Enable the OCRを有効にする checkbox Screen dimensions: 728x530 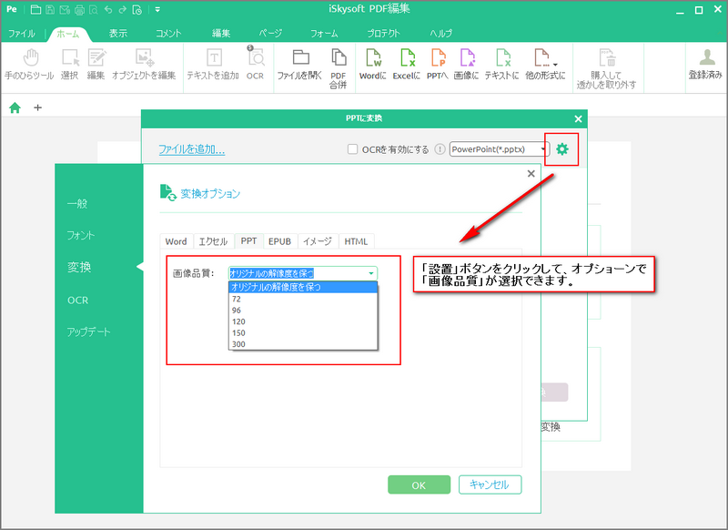pyautogui.click(x=352, y=149)
